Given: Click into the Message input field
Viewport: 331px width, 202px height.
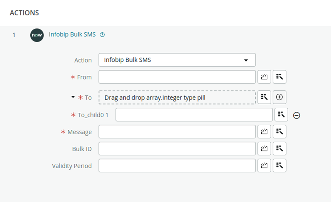Looking at the screenshot, I should [177, 131].
